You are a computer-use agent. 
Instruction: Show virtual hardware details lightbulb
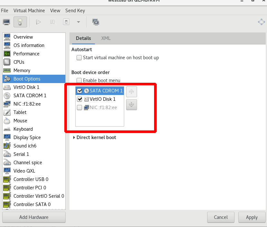click(20, 22)
